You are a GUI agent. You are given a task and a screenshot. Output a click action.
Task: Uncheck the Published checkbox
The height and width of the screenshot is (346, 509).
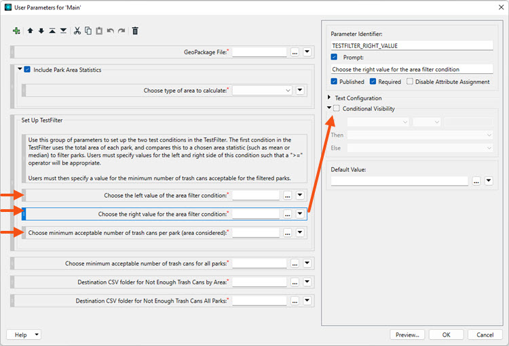[x=334, y=81]
